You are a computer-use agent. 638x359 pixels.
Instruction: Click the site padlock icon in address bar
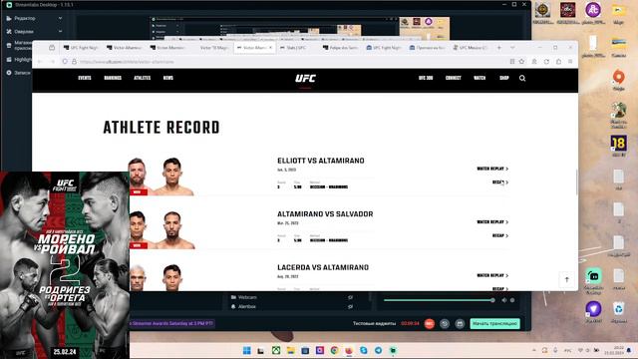(74, 62)
